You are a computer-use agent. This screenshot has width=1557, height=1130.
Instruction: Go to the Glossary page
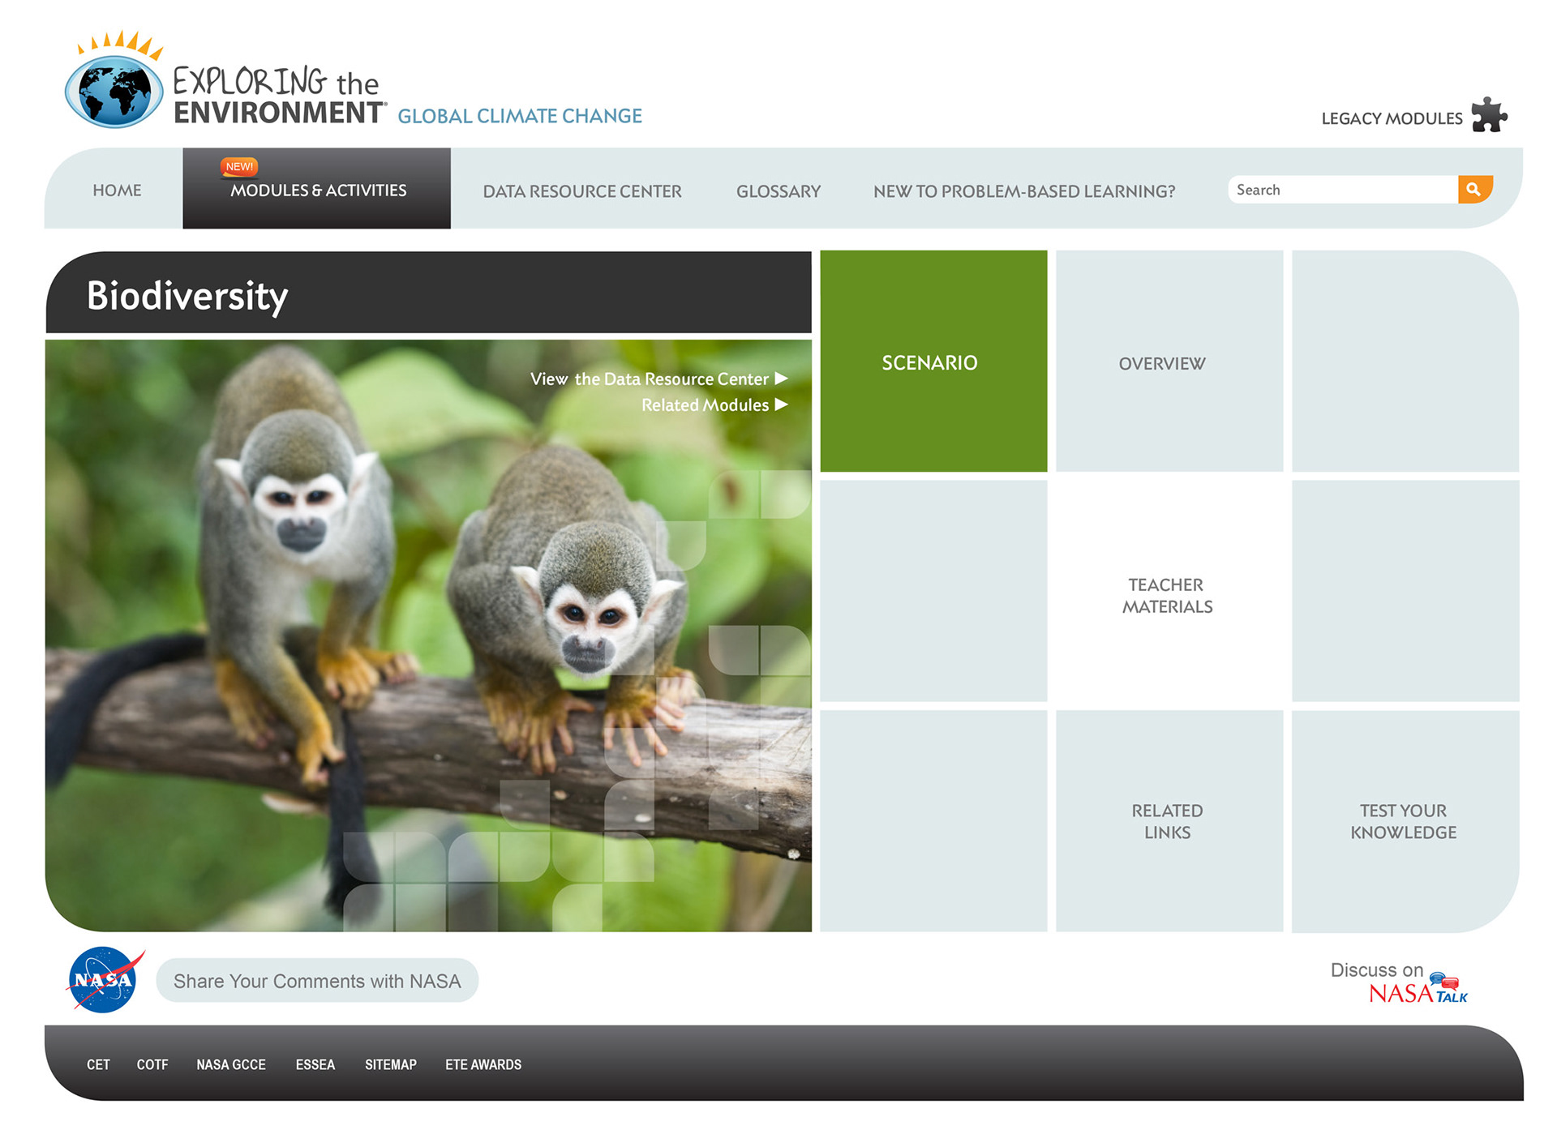click(x=778, y=191)
